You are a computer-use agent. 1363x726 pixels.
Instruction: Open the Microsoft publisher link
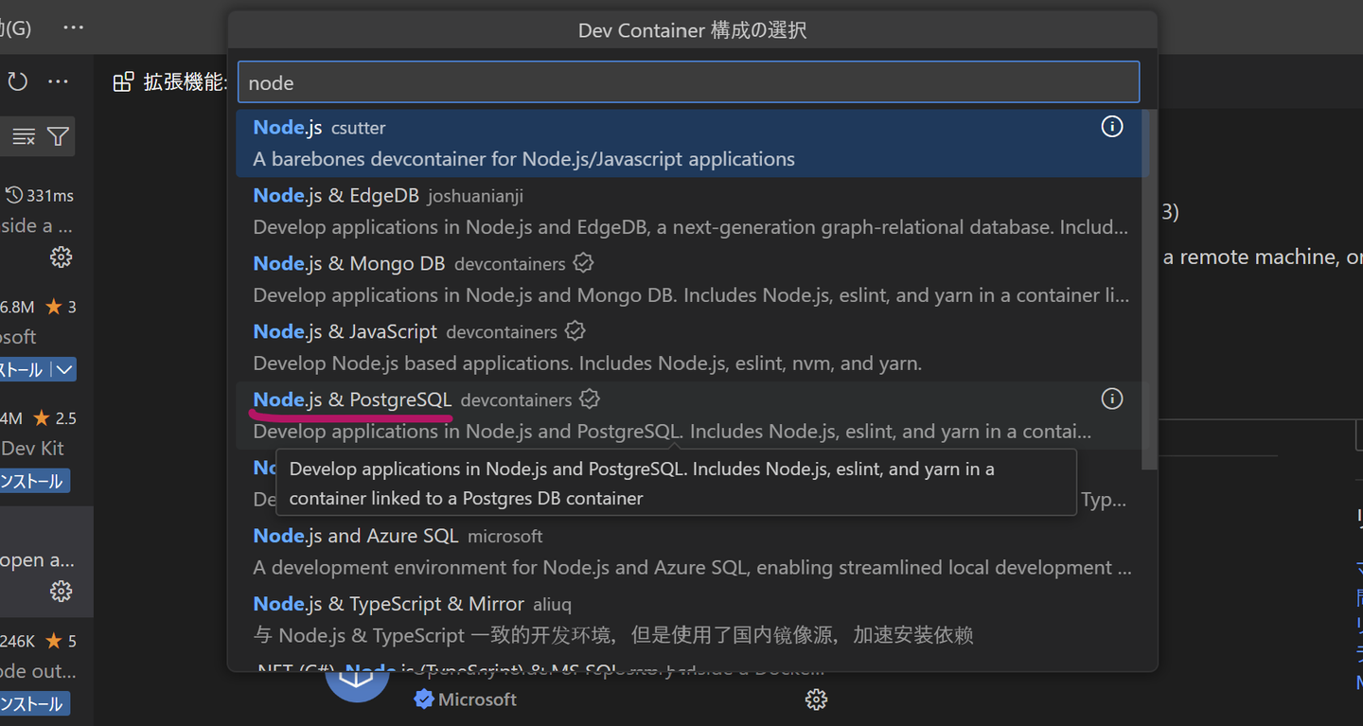click(x=477, y=699)
